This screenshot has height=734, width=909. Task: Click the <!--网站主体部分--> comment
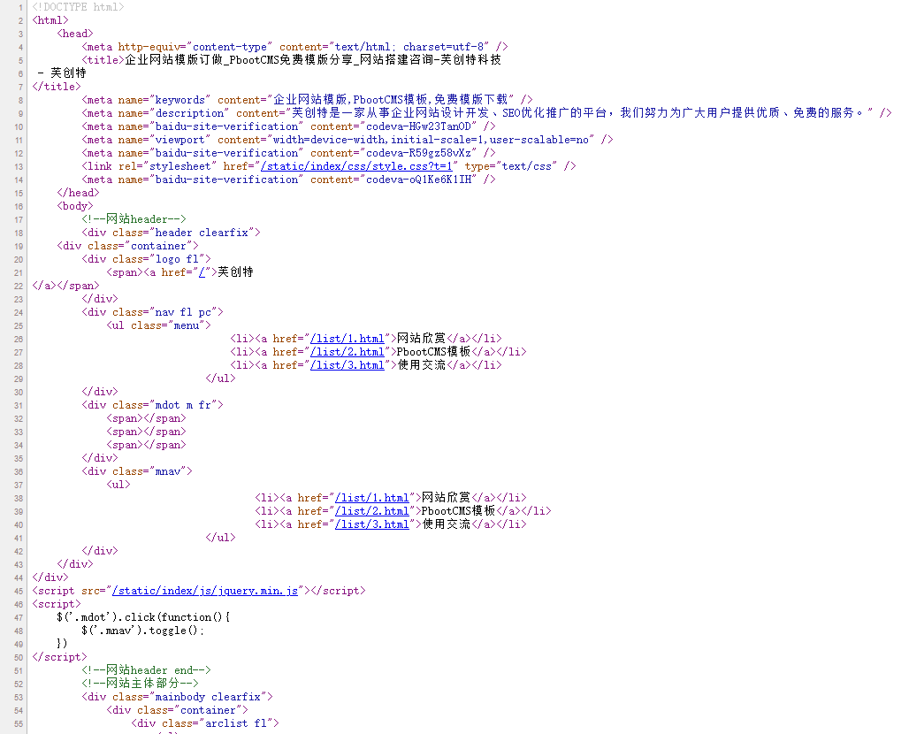coord(140,684)
